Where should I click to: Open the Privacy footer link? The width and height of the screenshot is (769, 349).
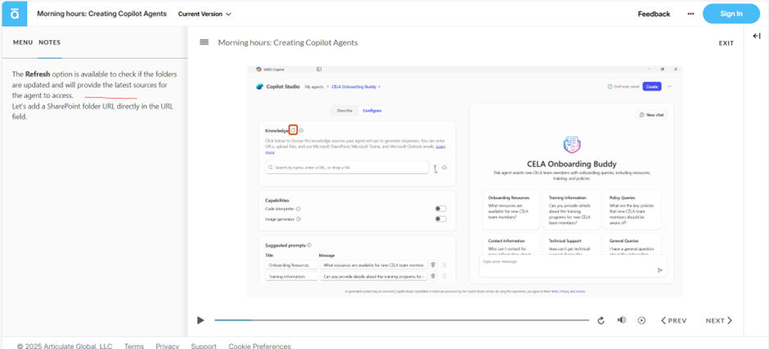click(x=167, y=346)
